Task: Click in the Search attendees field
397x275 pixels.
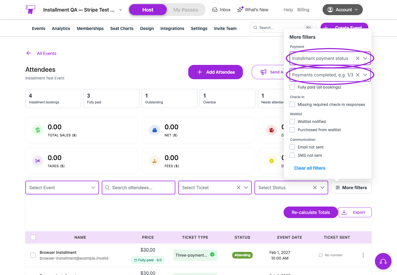Action: [x=138, y=188]
